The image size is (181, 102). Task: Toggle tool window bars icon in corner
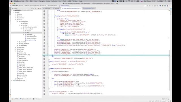[10, 101]
